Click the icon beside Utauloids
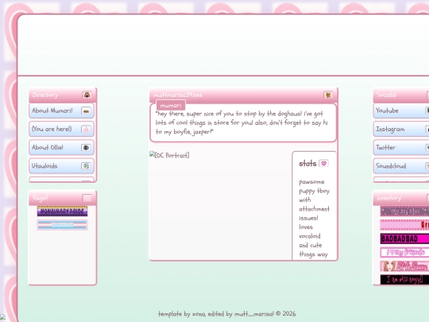This screenshot has width=429, height=322. tap(86, 166)
